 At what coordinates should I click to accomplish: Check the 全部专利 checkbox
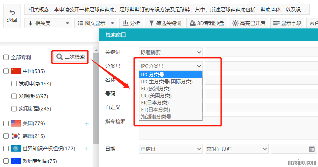click(x=6, y=57)
